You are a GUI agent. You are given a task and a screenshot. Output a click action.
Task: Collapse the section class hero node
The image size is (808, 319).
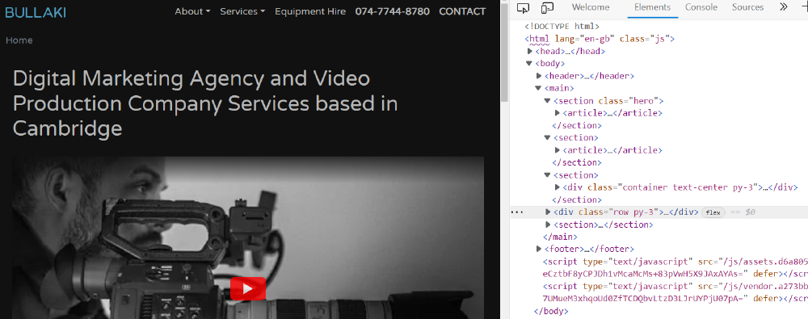coord(548,100)
